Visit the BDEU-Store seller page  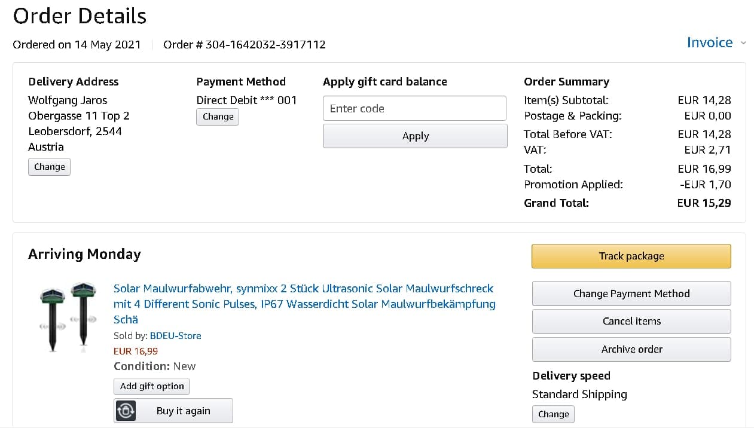click(175, 335)
